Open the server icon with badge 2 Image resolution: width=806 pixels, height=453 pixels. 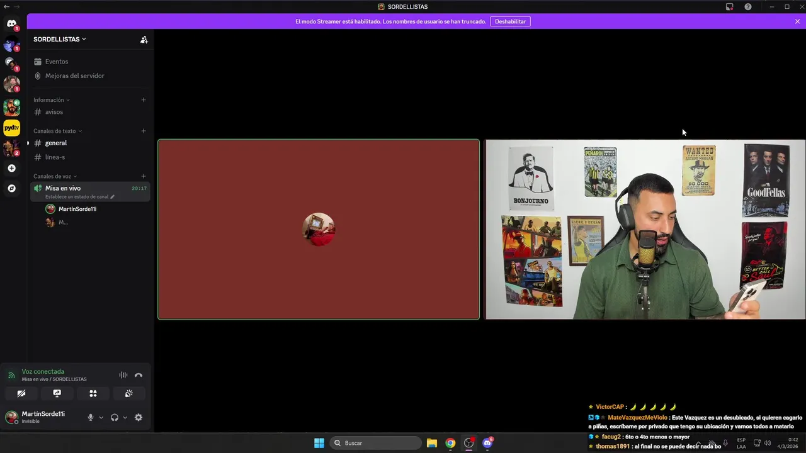11,148
